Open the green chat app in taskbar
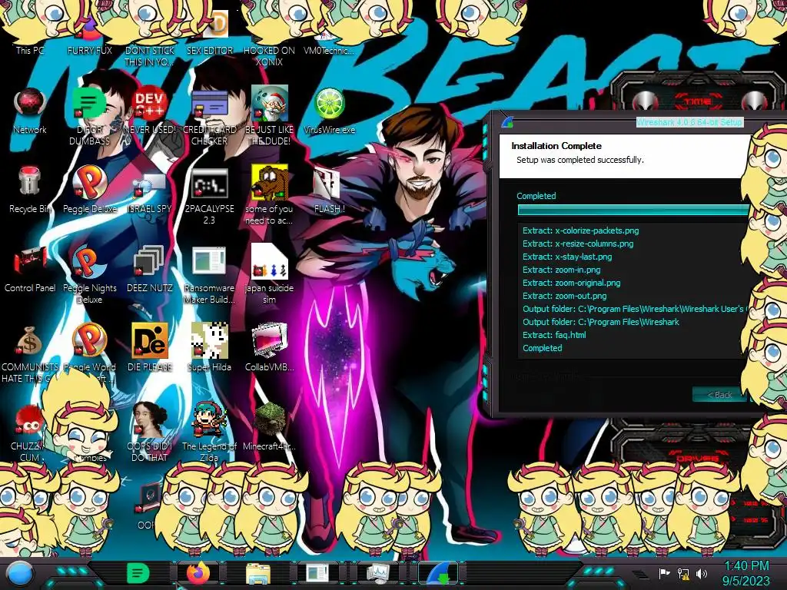The width and height of the screenshot is (787, 590). click(x=138, y=573)
